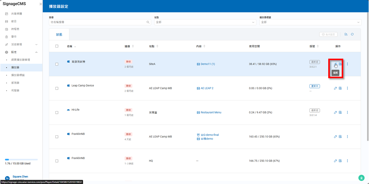Collapse the sidebar with the double-arrow icon
369x184 pixels.
point(40,4)
